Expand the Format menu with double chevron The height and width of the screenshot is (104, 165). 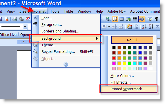66,64
